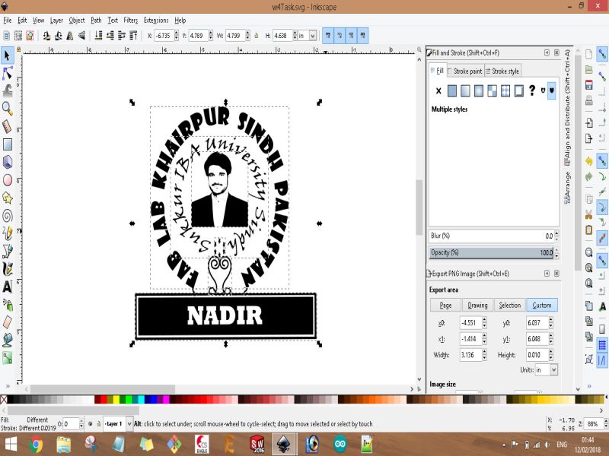
Task: Toggle layer visibility eye in status bar
Action: tap(90, 424)
